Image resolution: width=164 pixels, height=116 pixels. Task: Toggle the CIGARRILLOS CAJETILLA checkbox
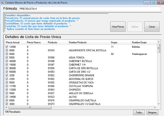[x=7, y=100]
